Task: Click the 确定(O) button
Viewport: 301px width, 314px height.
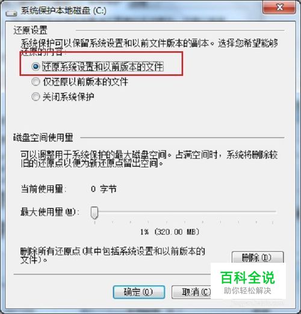Action: pos(139,292)
